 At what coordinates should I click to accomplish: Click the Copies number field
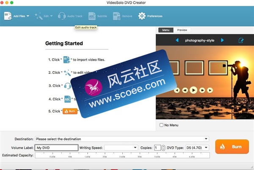(157, 148)
